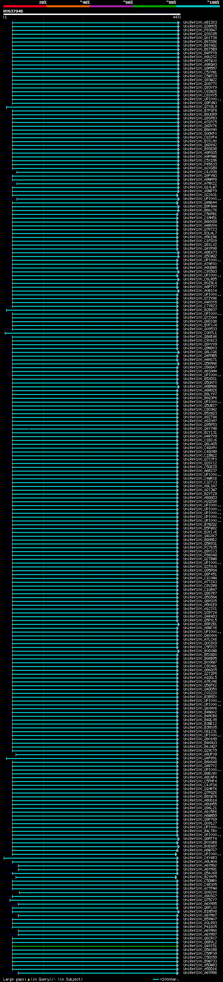Select hit UniRef100_C4R305
Viewport: 223px width, 982px height.
pyautogui.click(x=200, y=884)
